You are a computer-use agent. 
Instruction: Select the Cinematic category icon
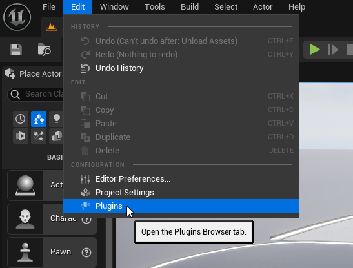pos(21,136)
